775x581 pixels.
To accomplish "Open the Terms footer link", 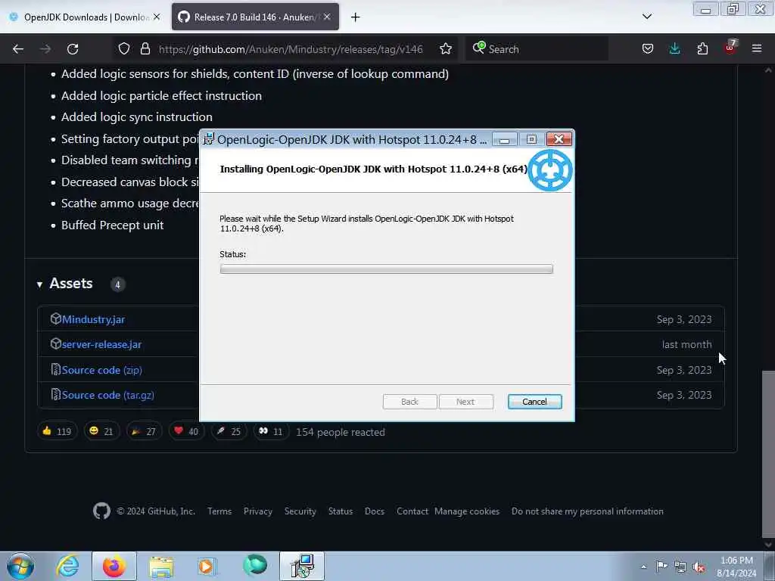I will (219, 511).
